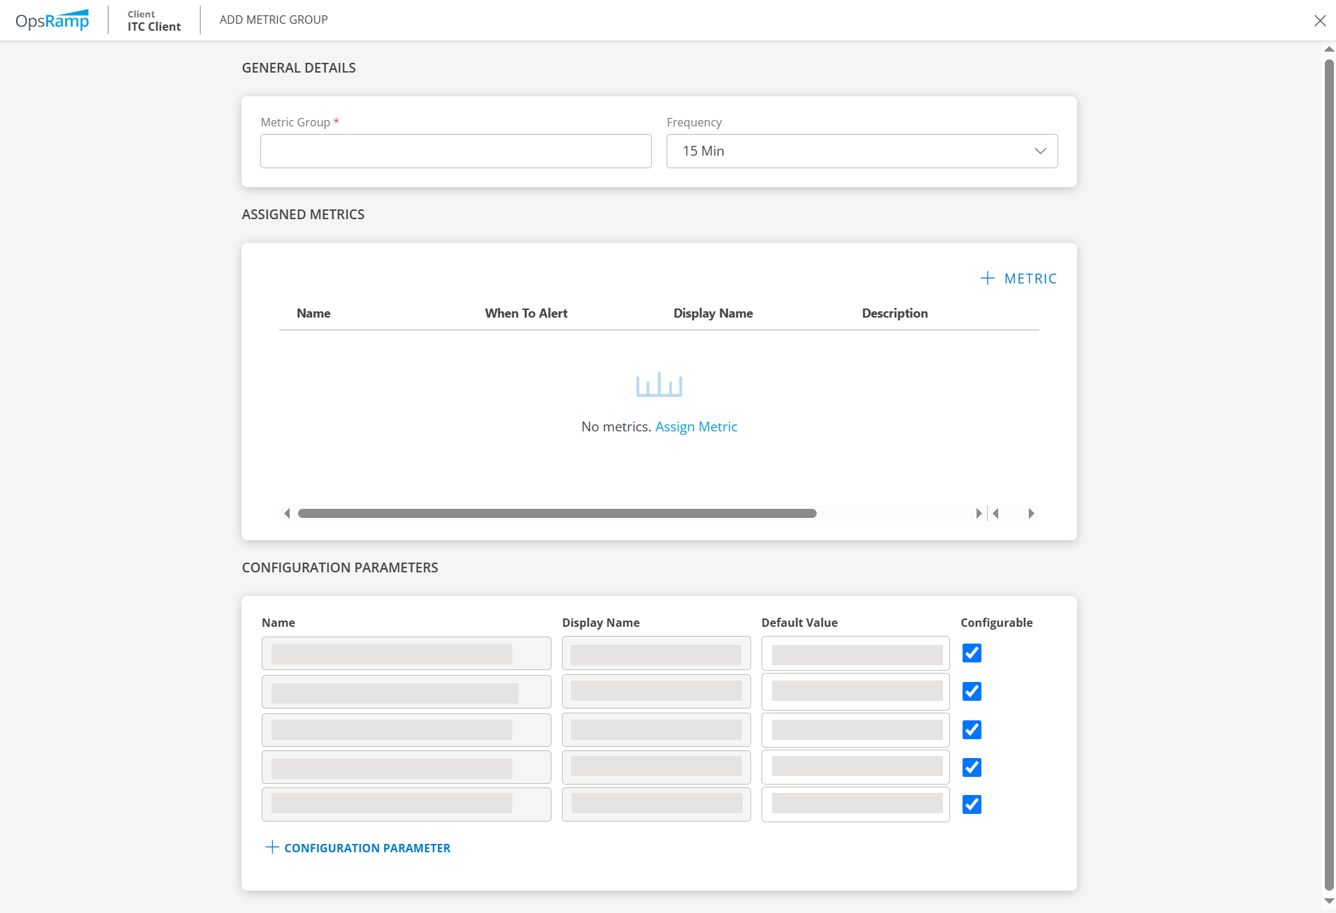The width and height of the screenshot is (1336, 913).
Task: Focus the Metric Group input field
Action: 456,151
